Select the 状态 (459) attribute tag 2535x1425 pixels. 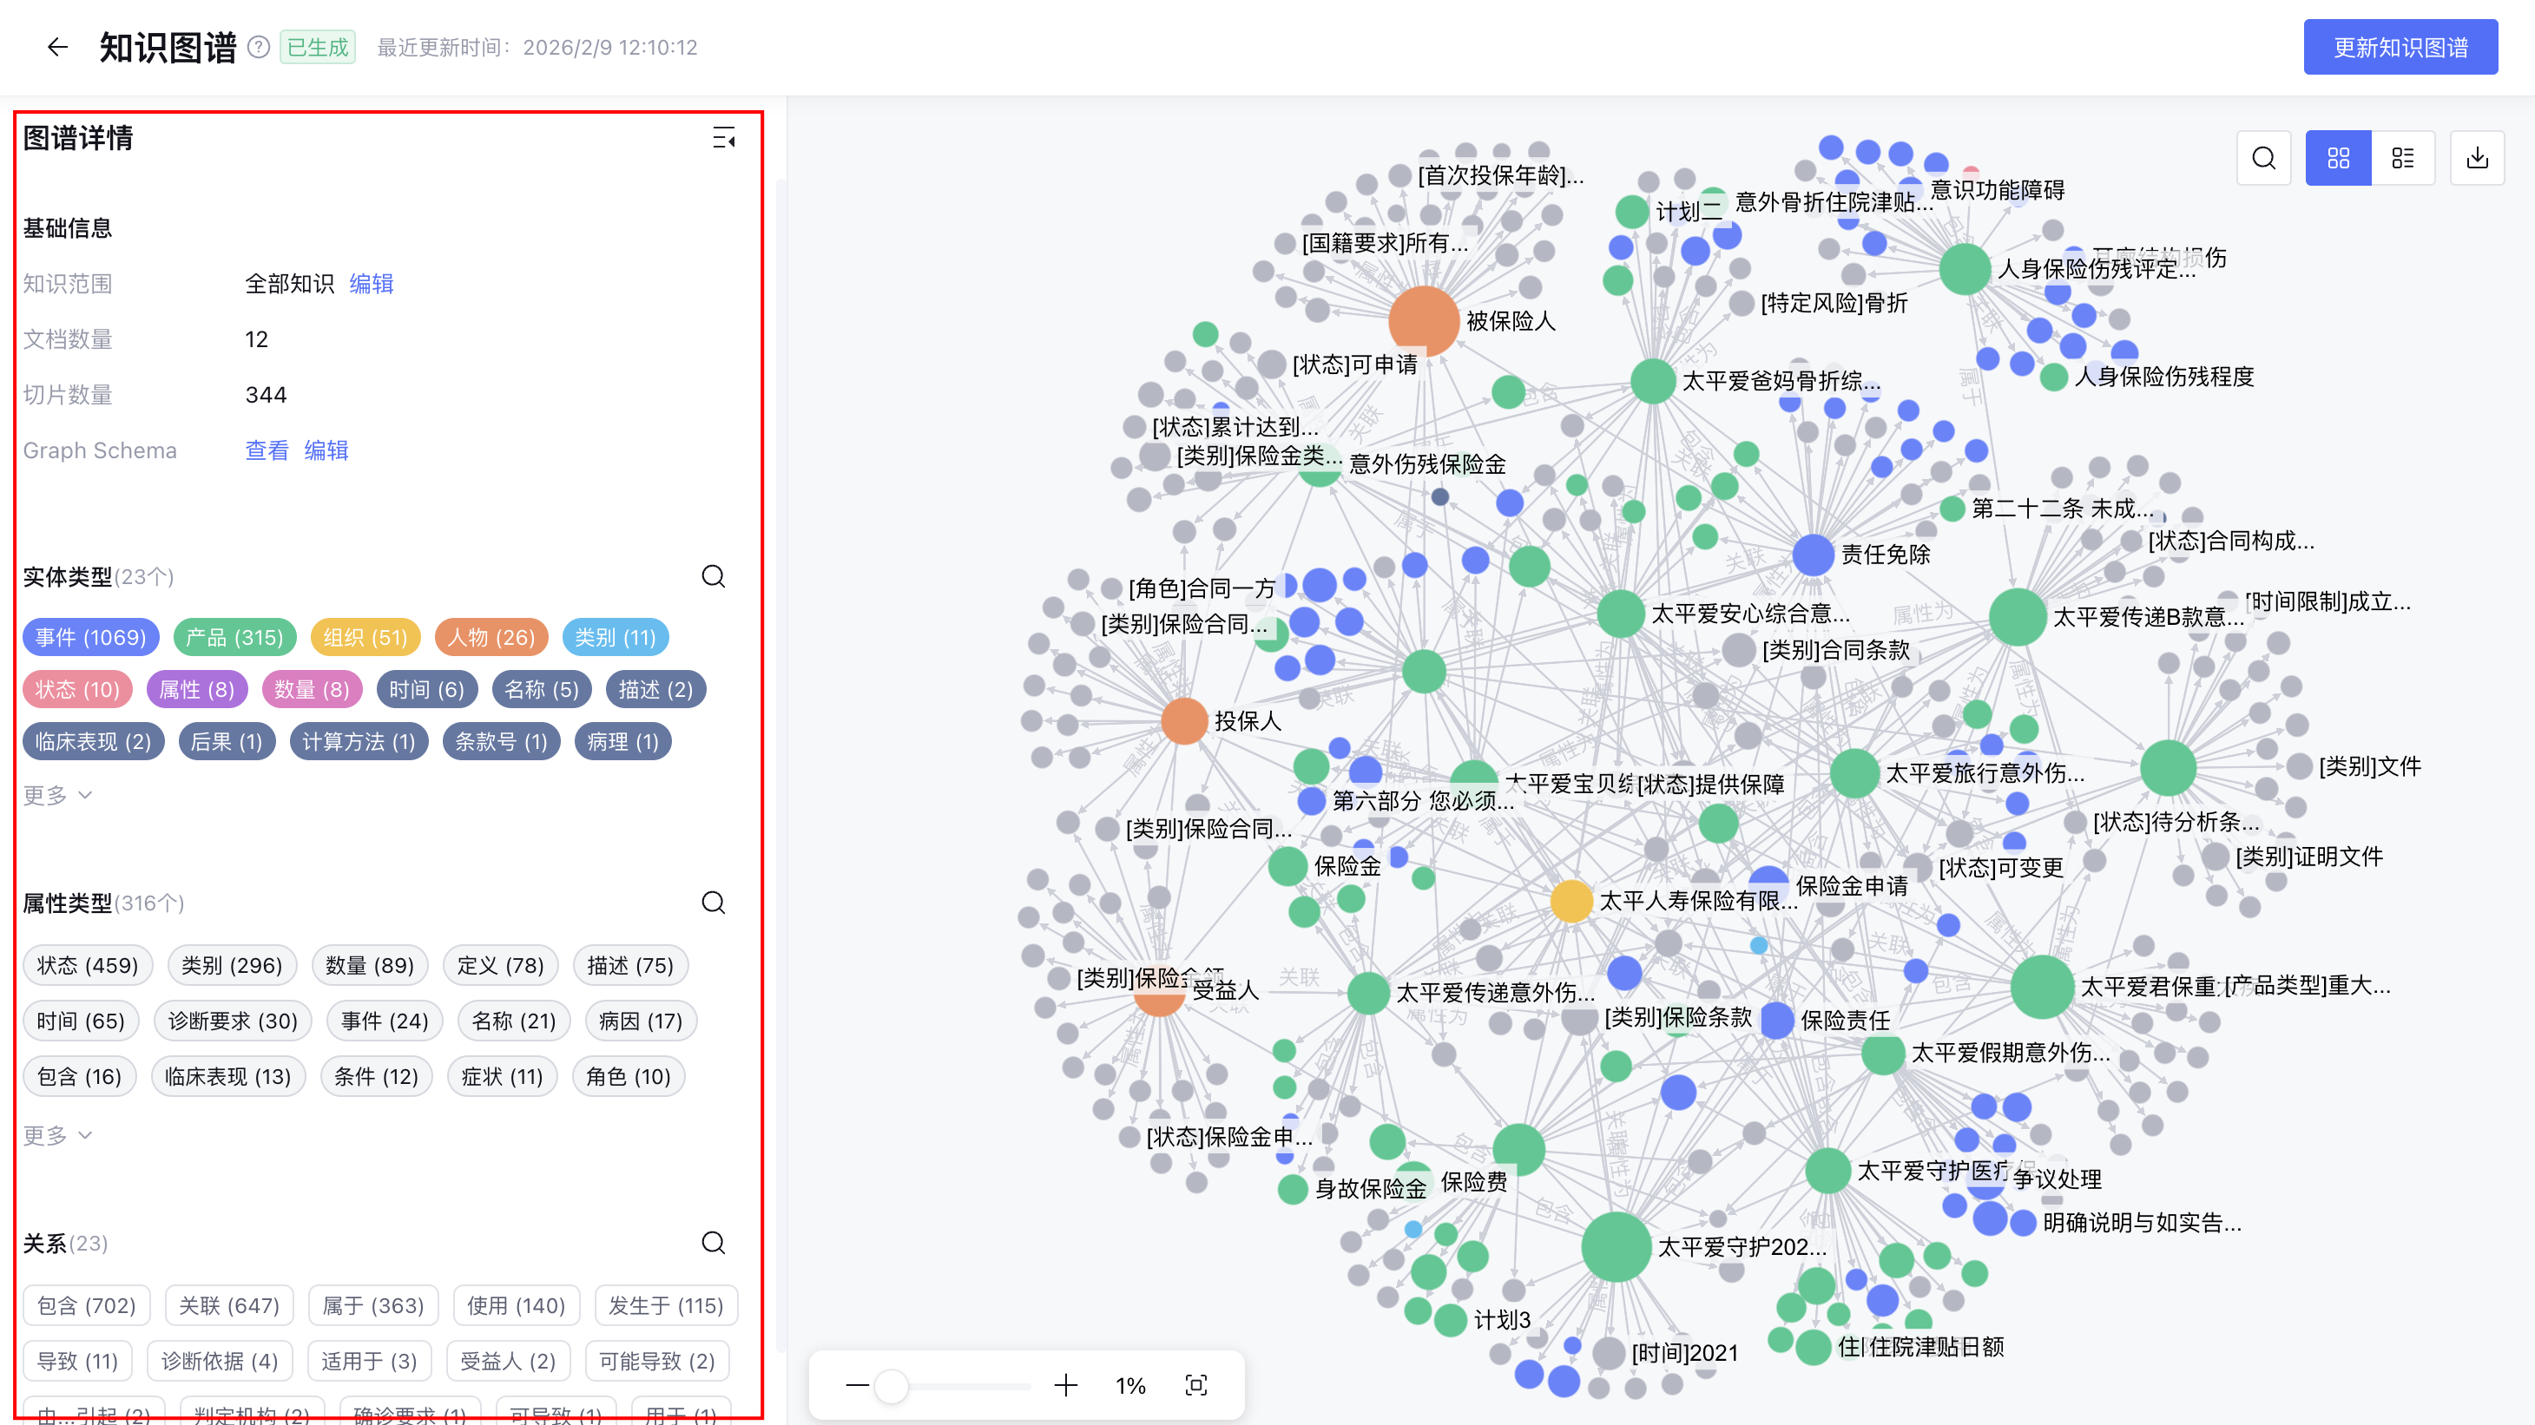88,966
